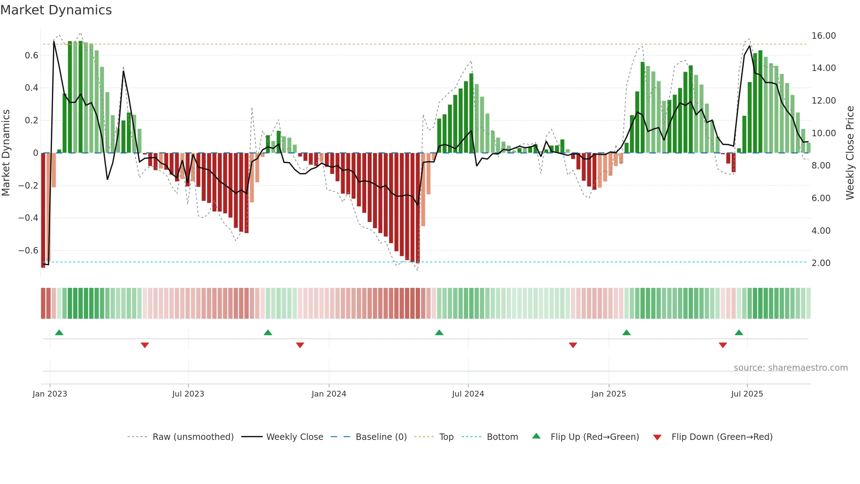Screen dimensions: 860x484
Task: Click the Market Dynamics y-axis label
Action: tap(6, 153)
